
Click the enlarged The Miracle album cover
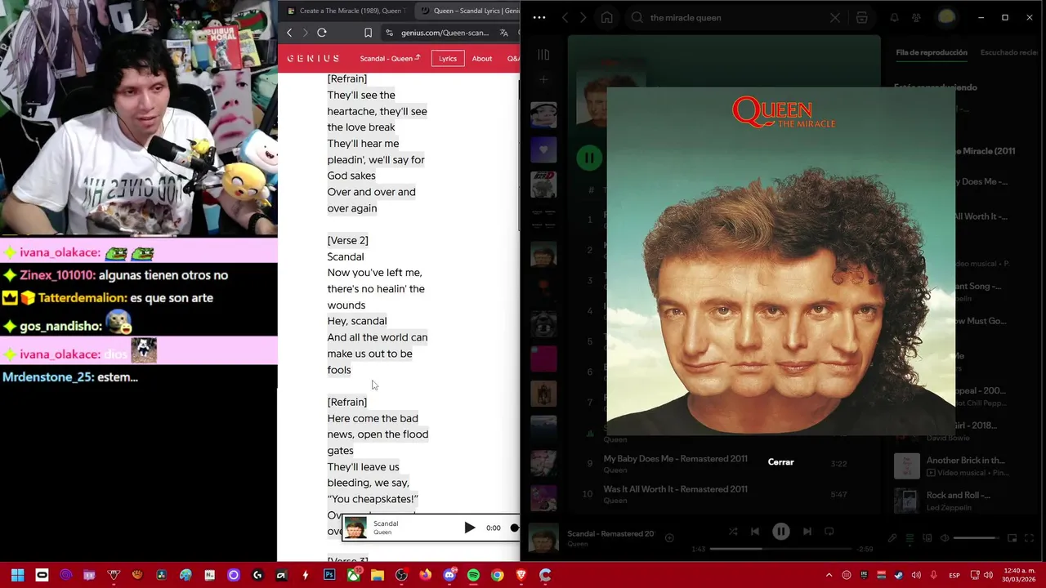(780, 261)
